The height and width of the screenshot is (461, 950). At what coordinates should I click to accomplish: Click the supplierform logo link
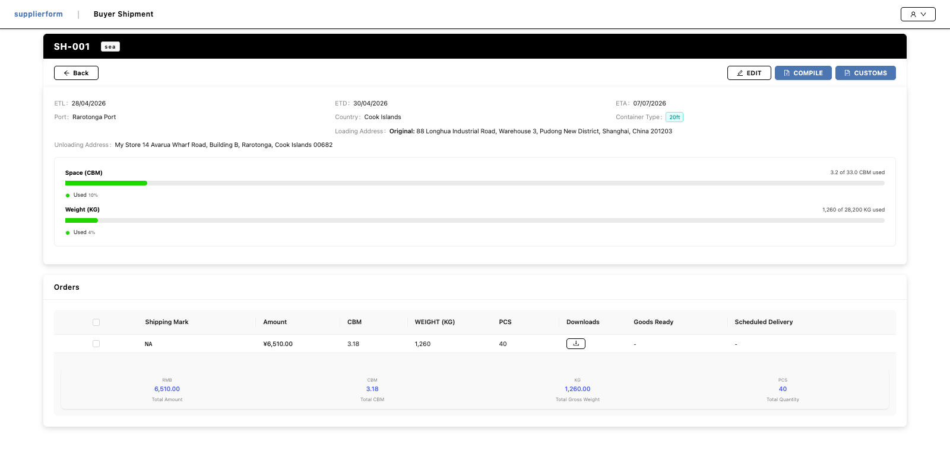click(39, 14)
